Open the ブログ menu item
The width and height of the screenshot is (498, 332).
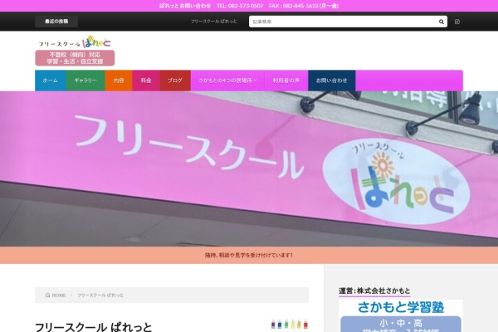coord(175,81)
